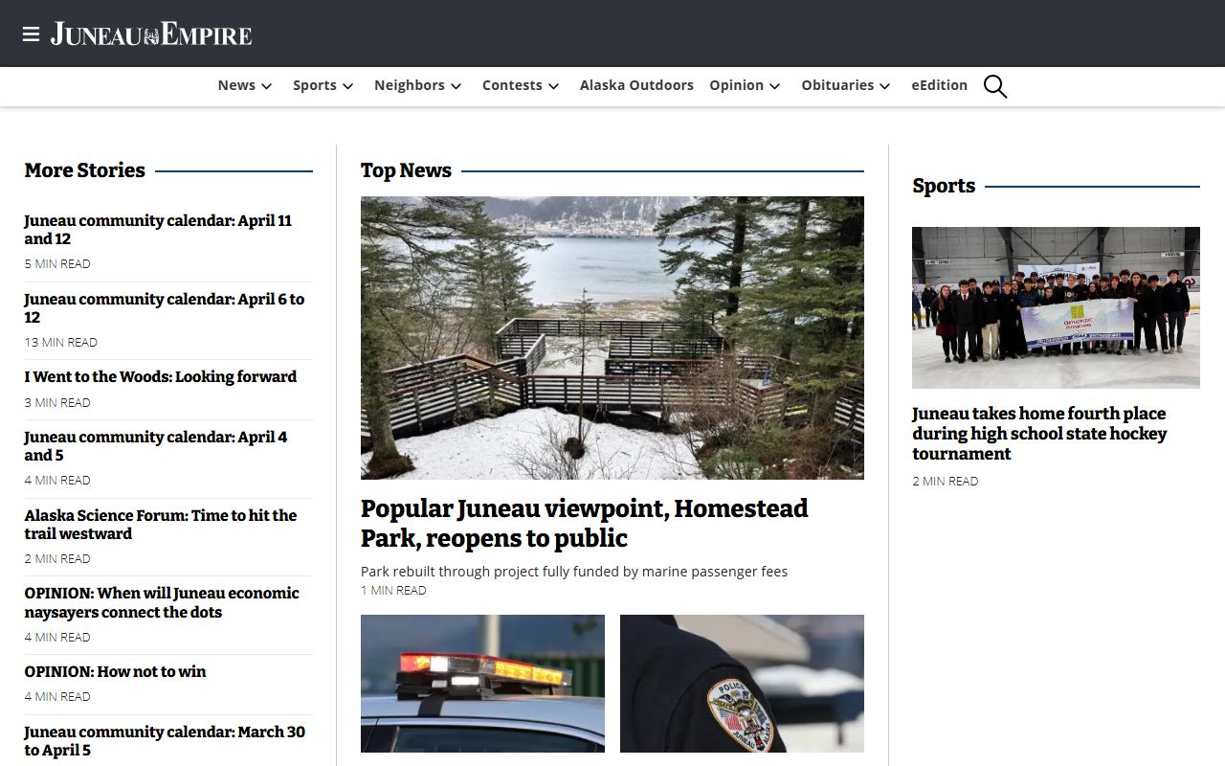Go to Alaska Outdoors section
Viewport: 1225px width, 766px height.
(x=636, y=85)
